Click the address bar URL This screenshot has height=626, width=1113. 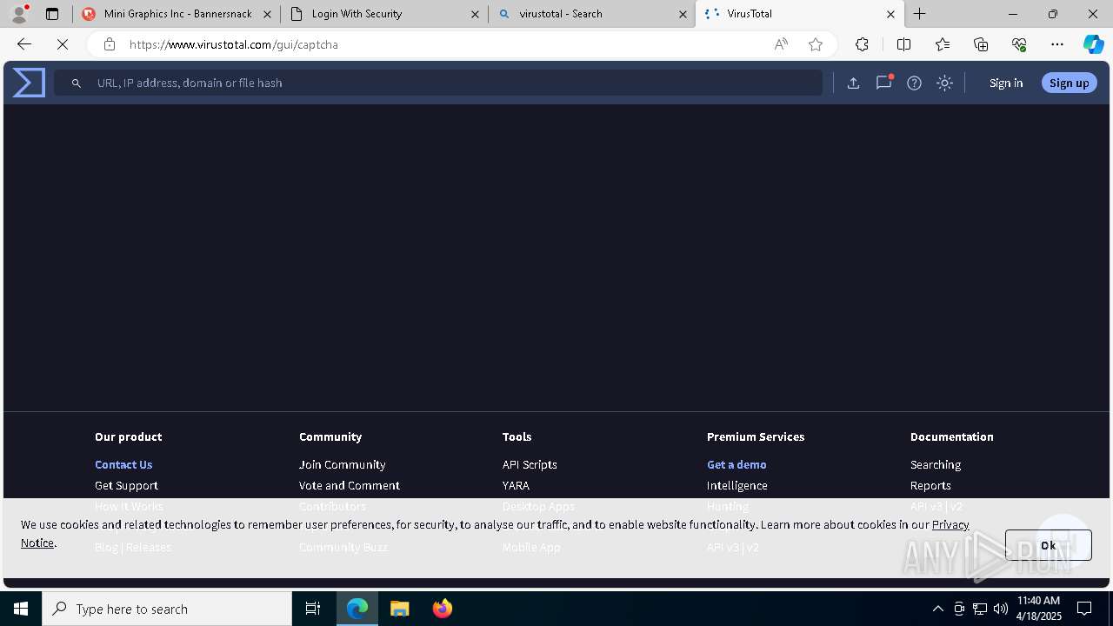pyautogui.click(x=234, y=44)
